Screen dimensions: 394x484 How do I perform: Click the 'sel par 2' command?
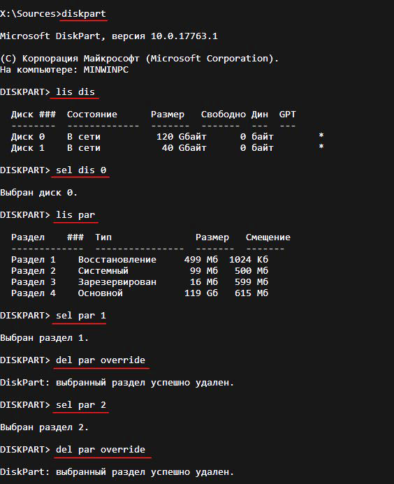click(81, 404)
